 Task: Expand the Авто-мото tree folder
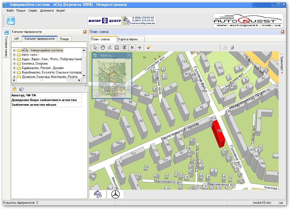click(x=14, y=55)
